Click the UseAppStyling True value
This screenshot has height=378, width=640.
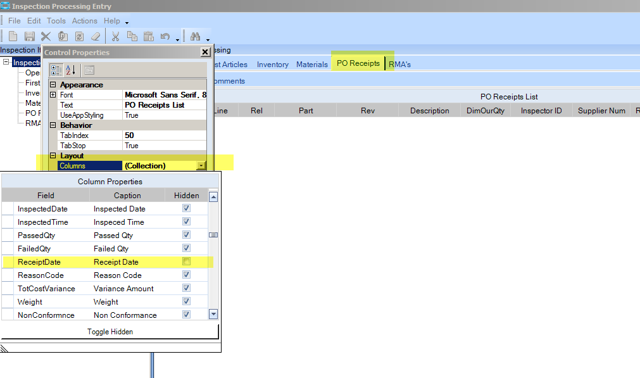click(x=164, y=115)
